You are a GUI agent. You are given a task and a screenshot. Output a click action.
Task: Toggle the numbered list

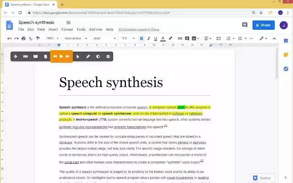click(228, 38)
